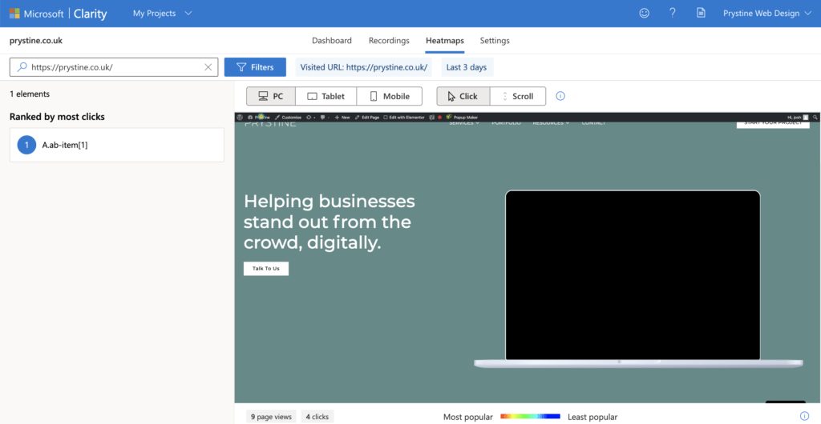Click Customise in the admin bar

(289, 118)
